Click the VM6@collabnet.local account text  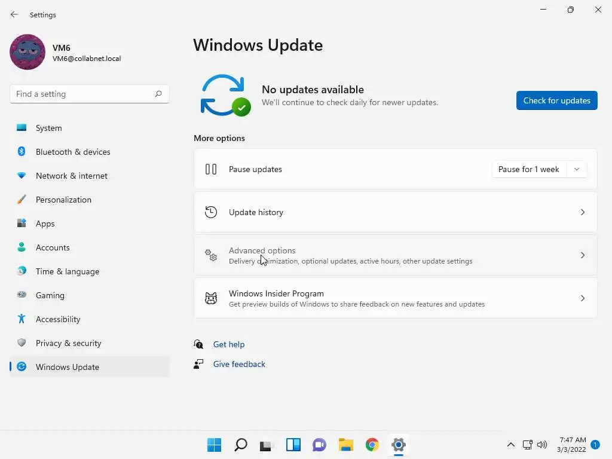[87, 59]
